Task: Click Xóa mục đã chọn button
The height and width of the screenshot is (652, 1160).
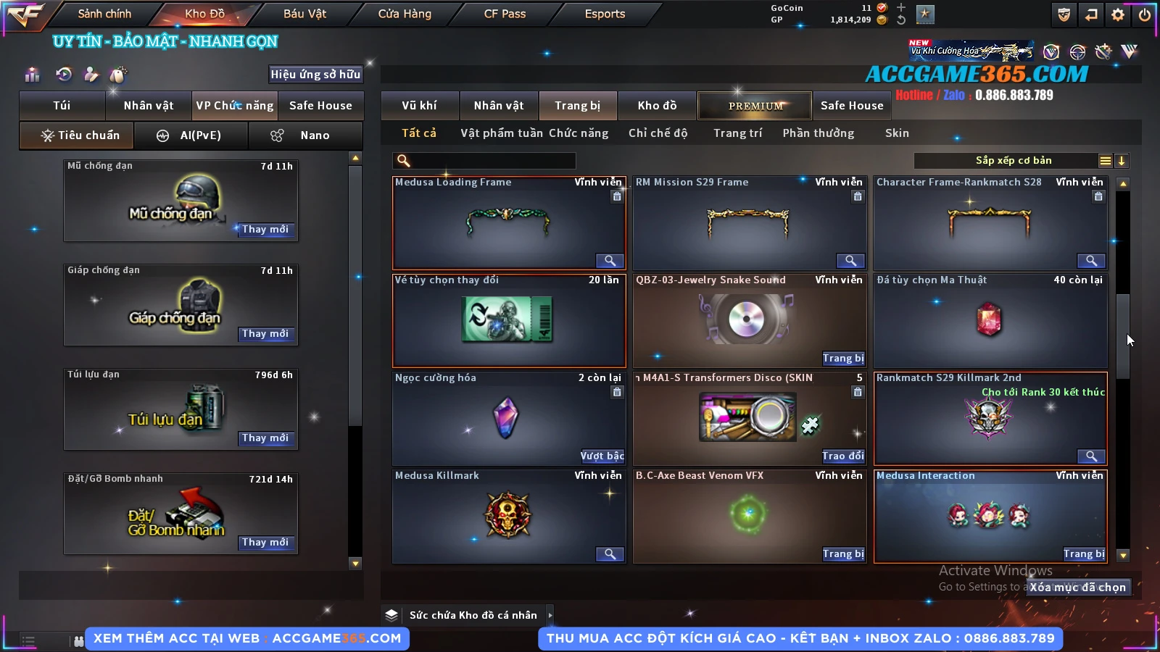Action: 1078,588
